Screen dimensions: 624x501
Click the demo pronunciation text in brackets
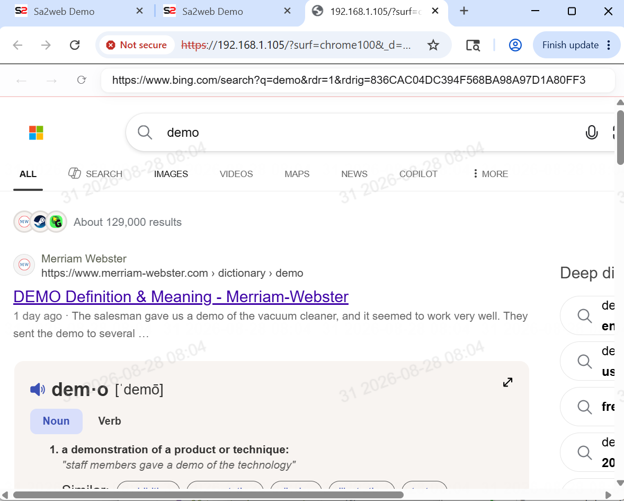pyautogui.click(x=139, y=390)
